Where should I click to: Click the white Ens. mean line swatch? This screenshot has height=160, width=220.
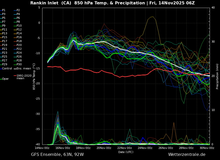click(x=15, y=69)
